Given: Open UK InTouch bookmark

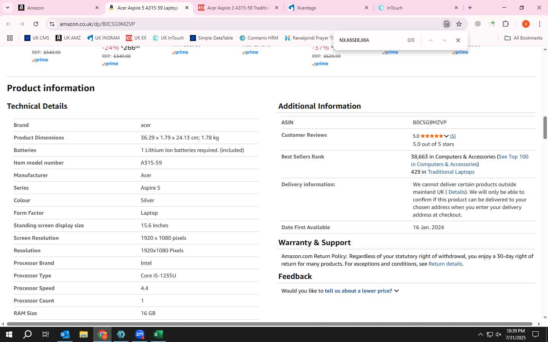Looking at the screenshot, I should [x=168, y=38].
